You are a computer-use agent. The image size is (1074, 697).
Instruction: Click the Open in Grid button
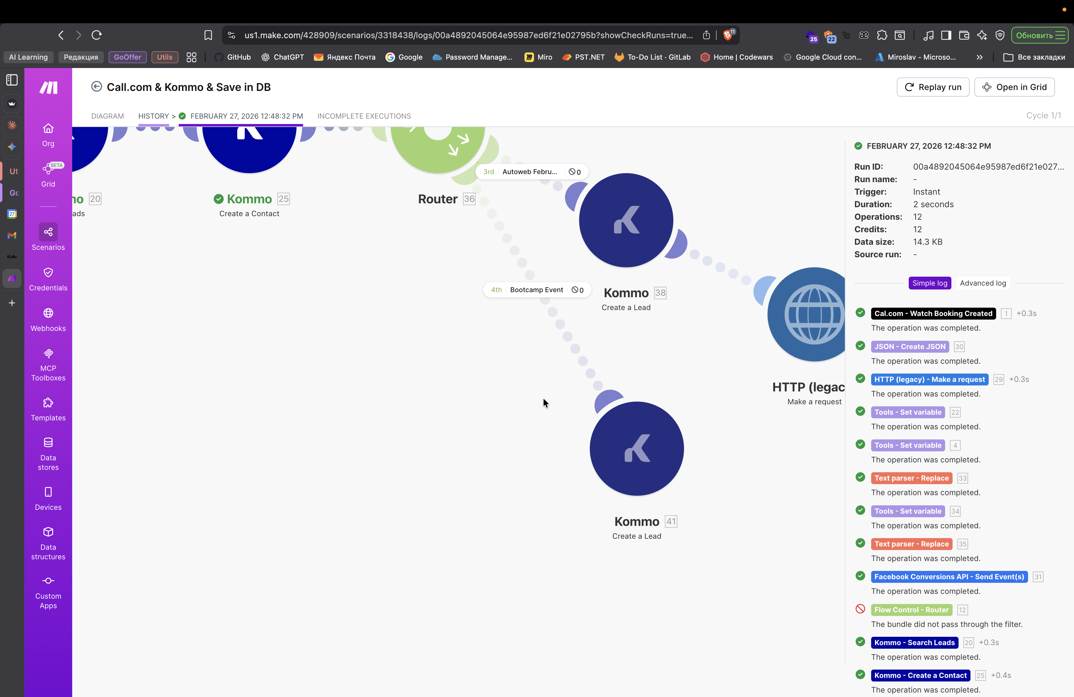point(1014,87)
